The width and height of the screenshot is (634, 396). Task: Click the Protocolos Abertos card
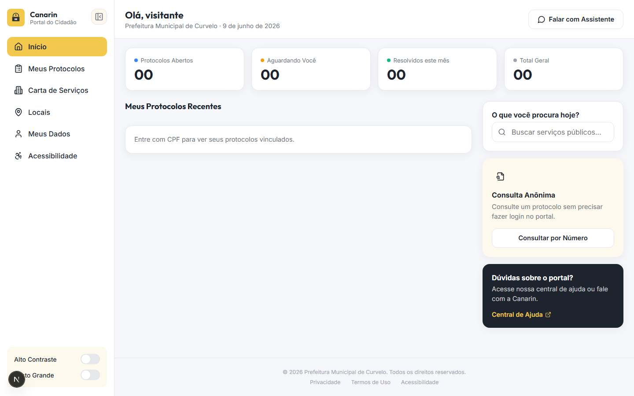pos(184,69)
